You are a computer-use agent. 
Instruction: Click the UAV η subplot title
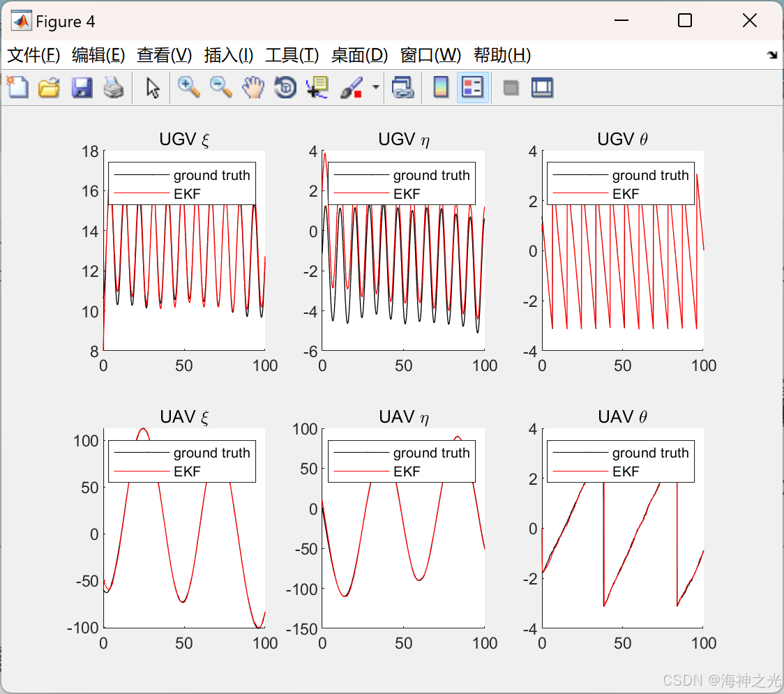pos(404,417)
